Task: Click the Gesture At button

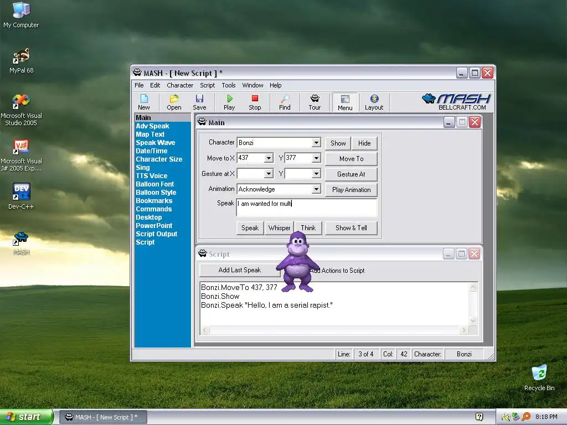Action: click(351, 174)
